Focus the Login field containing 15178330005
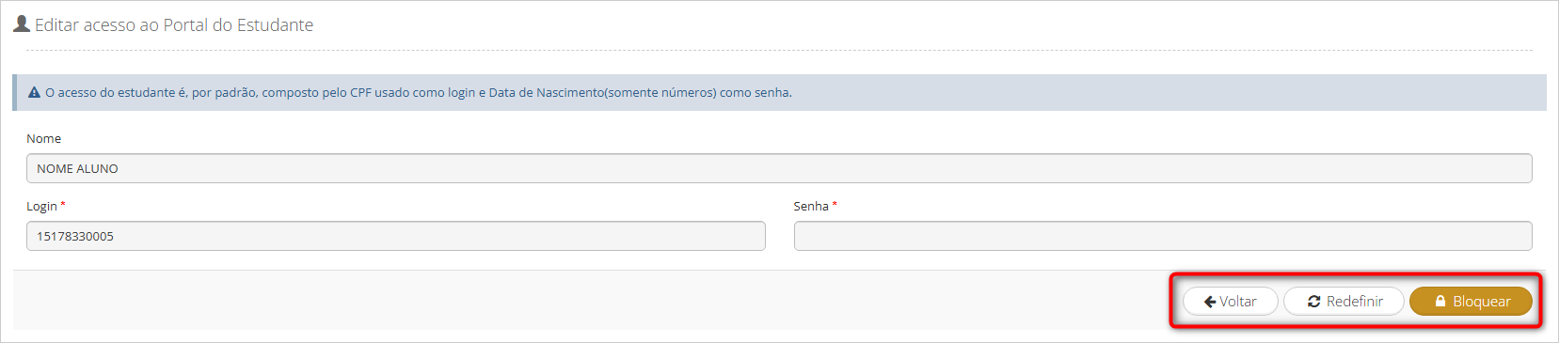This screenshot has width=1559, height=343. [x=396, y=236]
